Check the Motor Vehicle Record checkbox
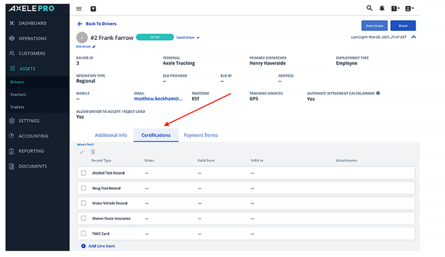 click(x=83, y=203)
